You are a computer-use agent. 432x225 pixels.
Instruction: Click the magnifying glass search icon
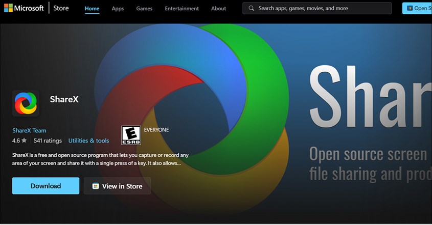[252, 8]
